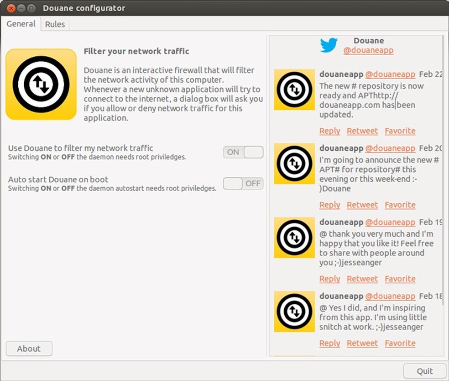Retweet the Feb 19 thank you tweet
The image size is (449, 381).
[x=362, y=279]
